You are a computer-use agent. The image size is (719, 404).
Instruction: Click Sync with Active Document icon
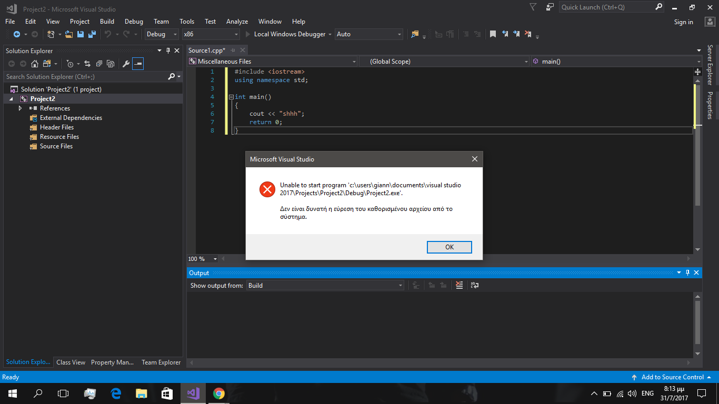(87, 64)
